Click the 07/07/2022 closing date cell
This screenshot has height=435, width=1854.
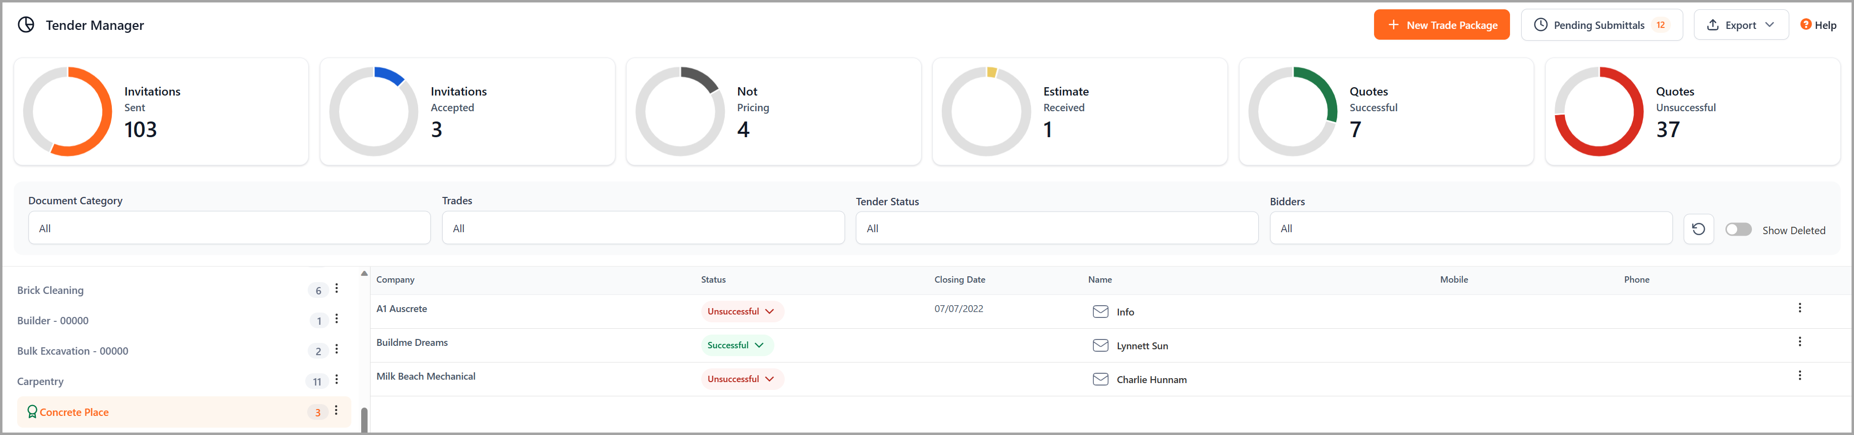point(959,309)
